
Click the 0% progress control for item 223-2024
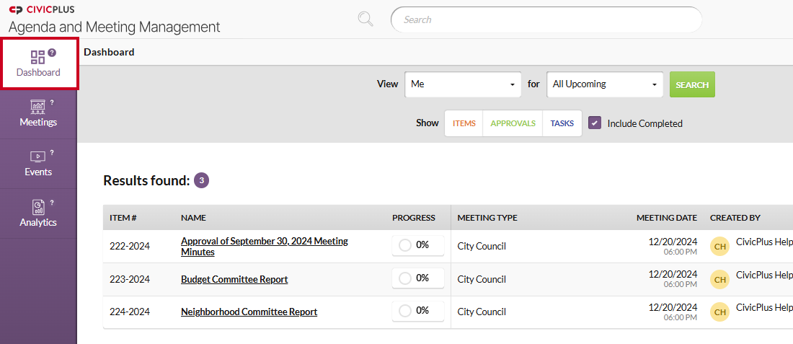[417, 278]
